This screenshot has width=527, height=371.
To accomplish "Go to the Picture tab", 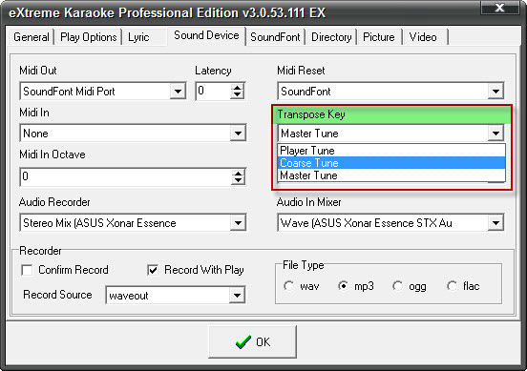I will [x=379, y=37].
